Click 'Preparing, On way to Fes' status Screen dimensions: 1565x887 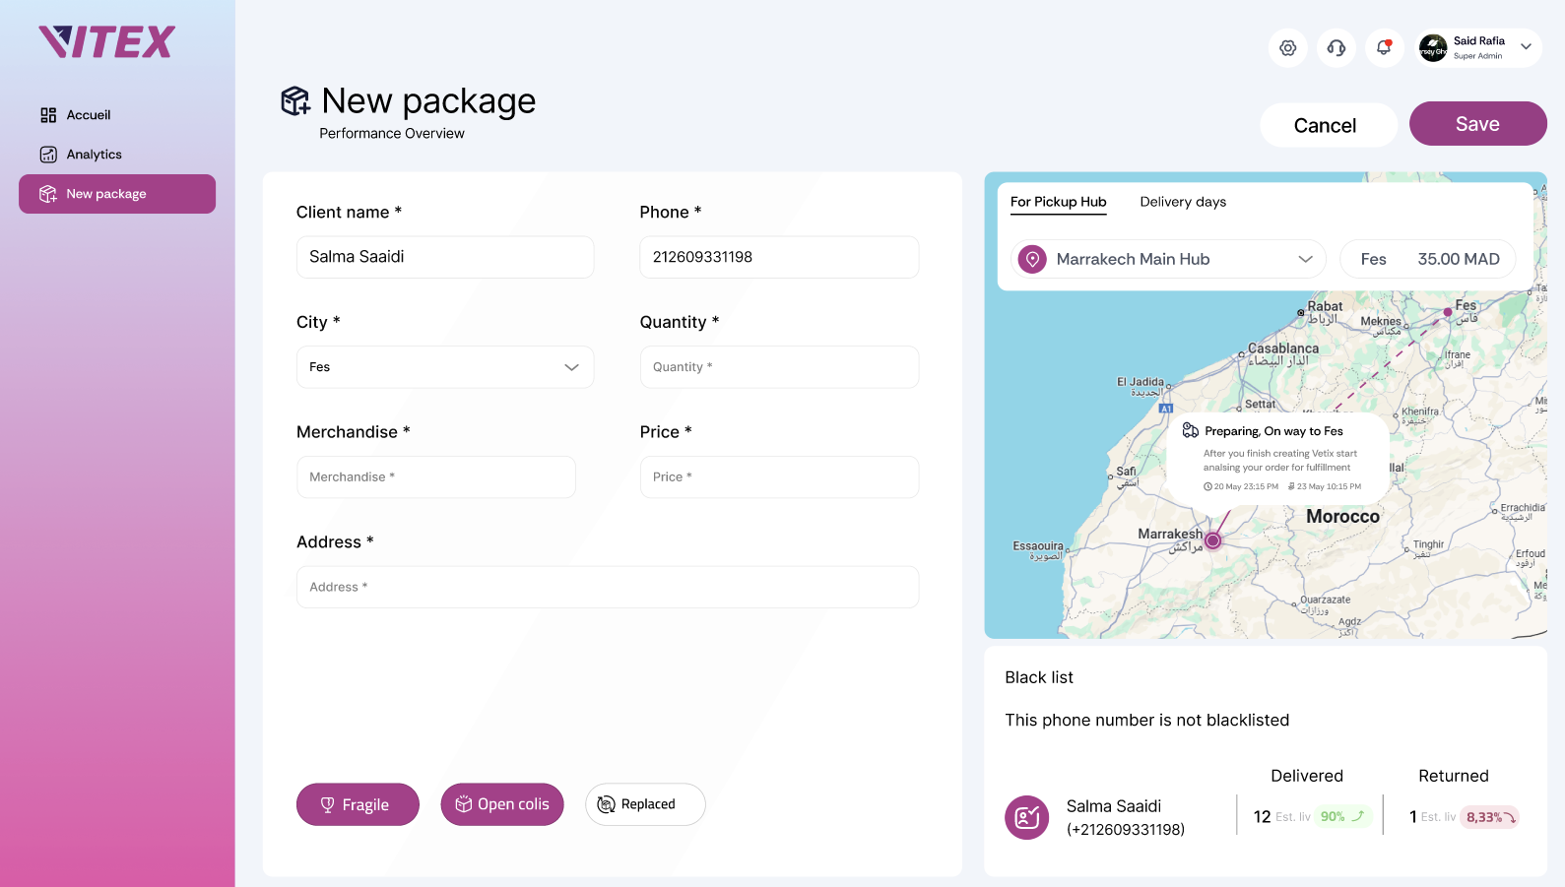1273,431
